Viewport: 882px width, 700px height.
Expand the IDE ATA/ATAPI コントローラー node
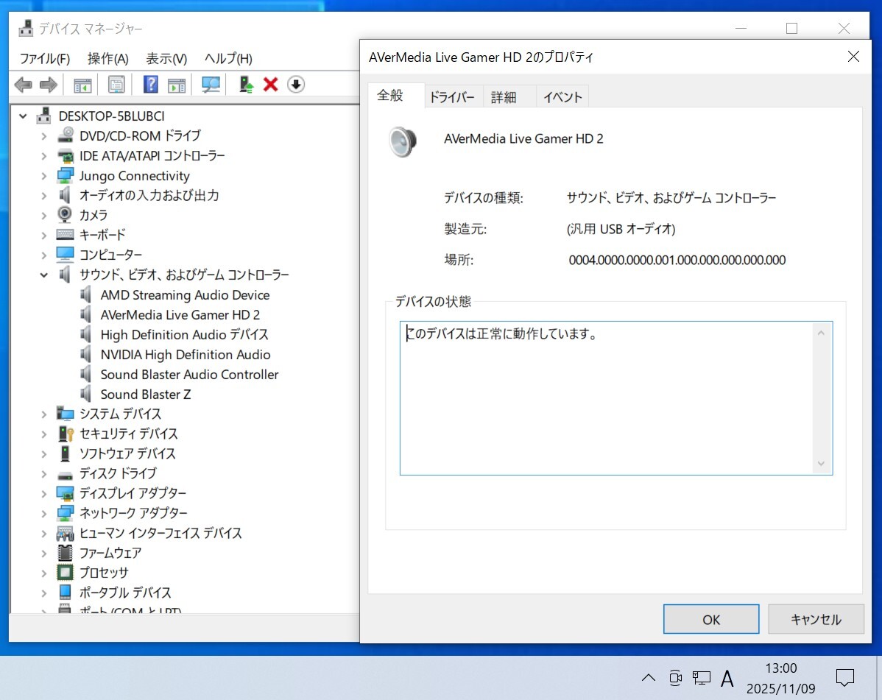coord(44,156)
